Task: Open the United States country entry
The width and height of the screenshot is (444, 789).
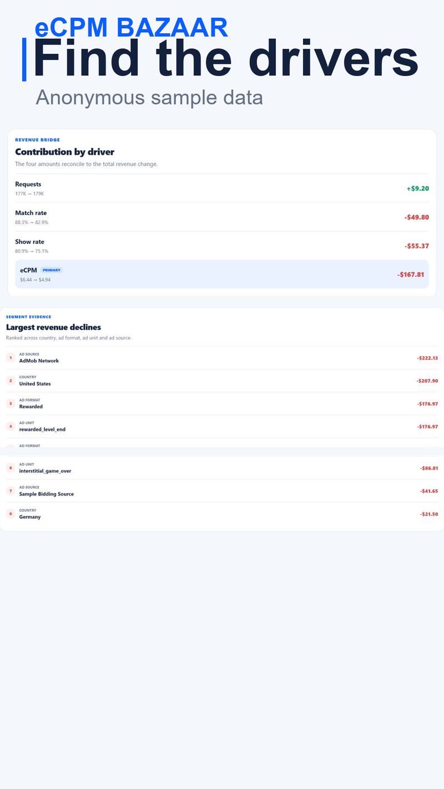Action: 222,381
